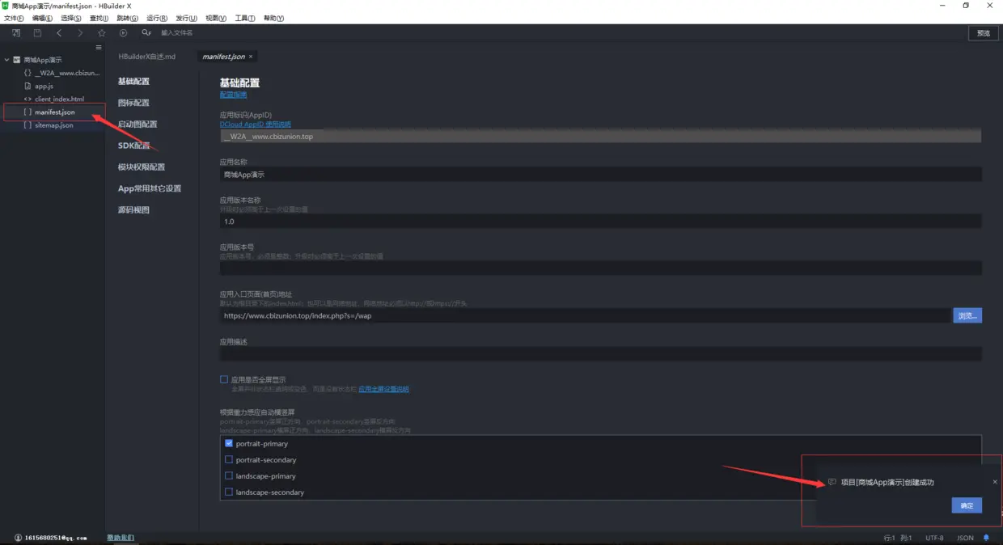The image size is (1003, 545).
Task: Click the save file toolbar icon
Action: [37, 33]
